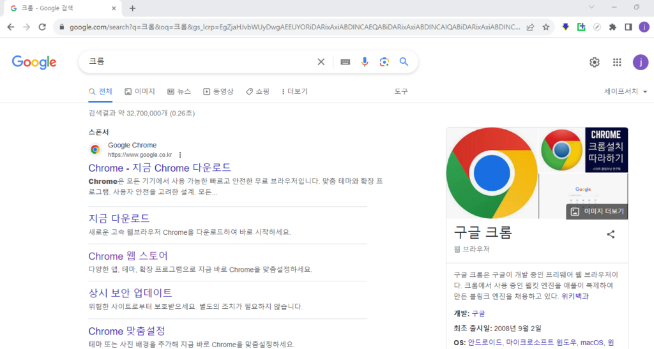The width and height of the screenshot is (654, 349).
Task: Switch to the 뉴스 tab
Action: coord(179,92)
